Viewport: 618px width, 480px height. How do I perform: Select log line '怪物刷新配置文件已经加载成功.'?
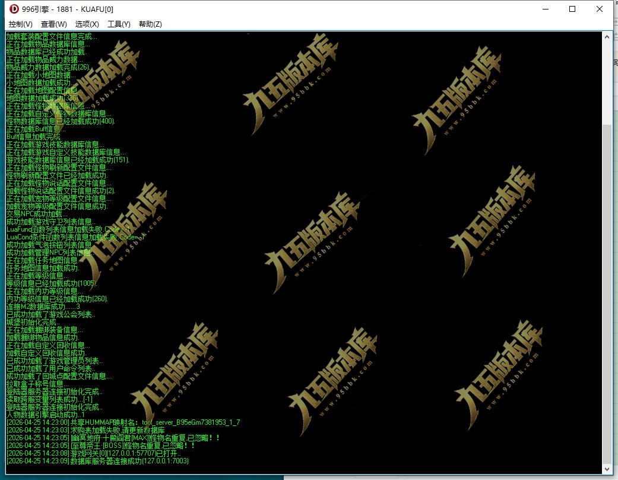pos(57,175)
